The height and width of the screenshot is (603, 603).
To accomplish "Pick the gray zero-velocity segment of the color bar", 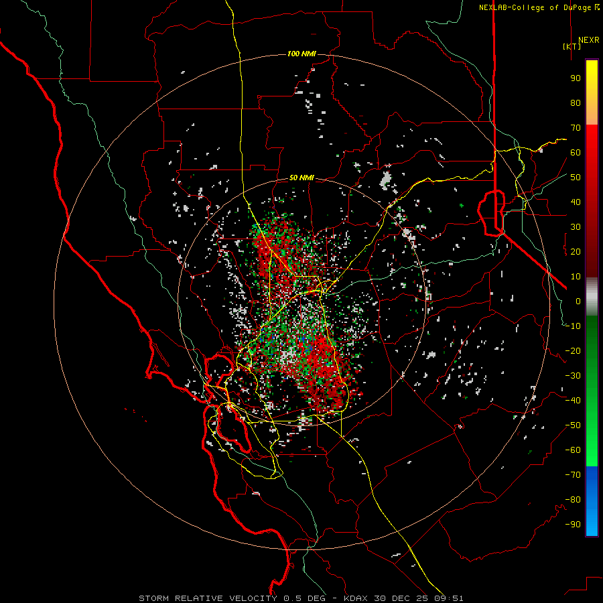I will tap(592, 297).
